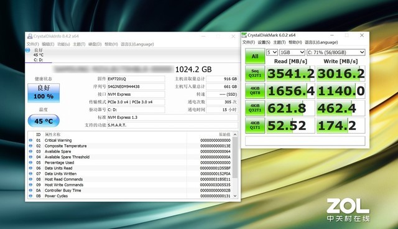Click the serial number field S4GJNE0M944438
Image resolution: width=398 pixels, height=229 pixels.
tap(136, 86)
